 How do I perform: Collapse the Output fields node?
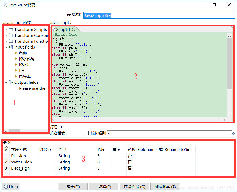[6, 82]
